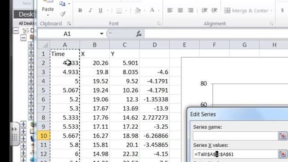Click cell B2 with 20.26
The height and width of the screenshot is (162, 288).
coord(95,63)
